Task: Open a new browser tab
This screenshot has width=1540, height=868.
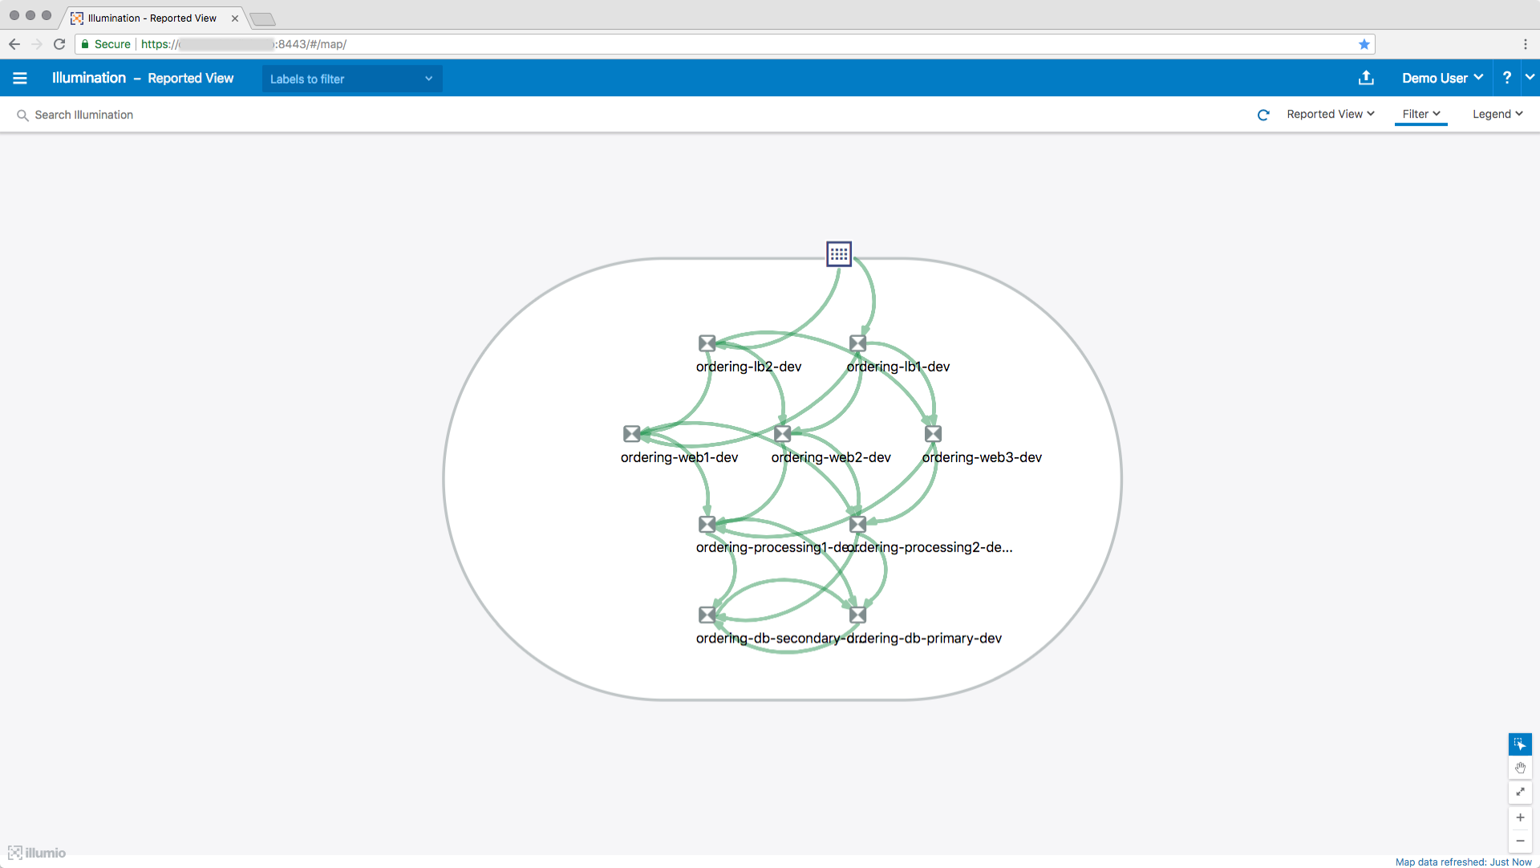Action: tap(262, 19)
